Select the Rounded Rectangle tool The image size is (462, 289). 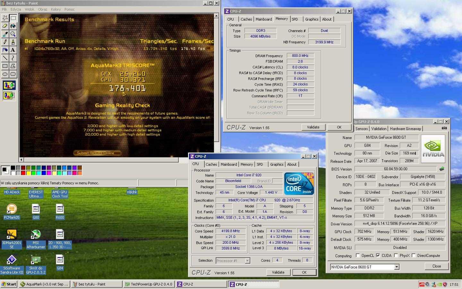click(13, 74)
